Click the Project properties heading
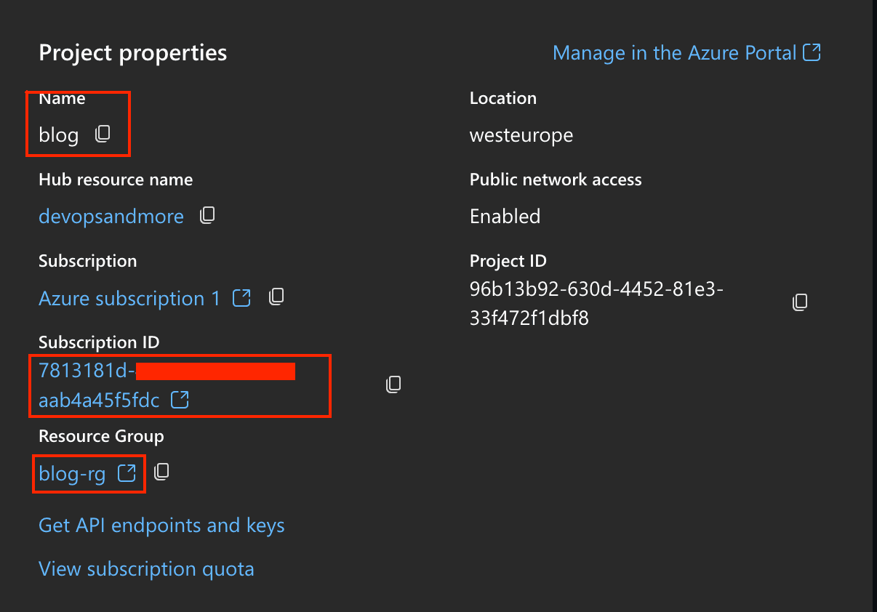The width and height of the screenshot is (877, 612). (x=132, y=52)
